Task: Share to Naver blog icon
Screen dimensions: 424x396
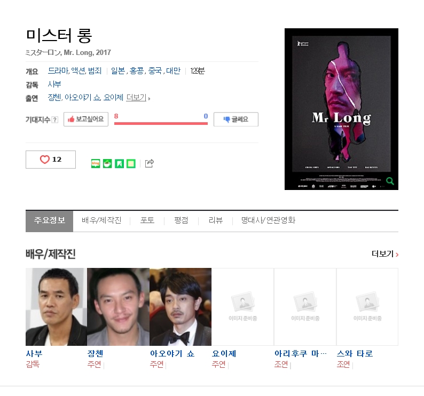Action: tap(96, 163)
